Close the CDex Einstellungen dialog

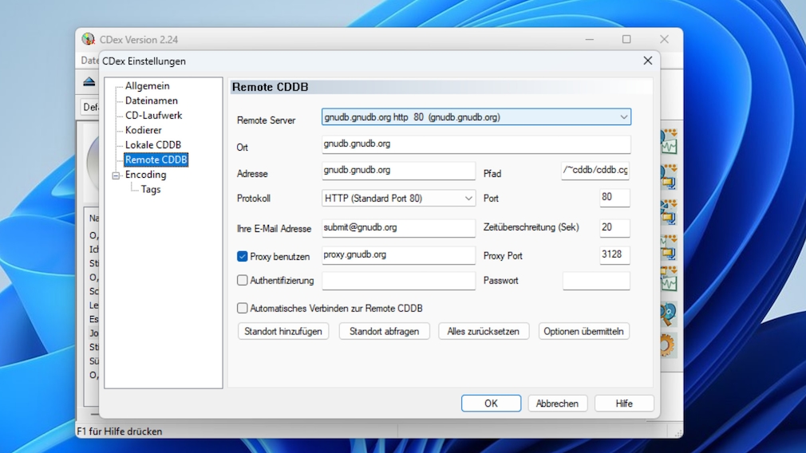coord(647,61)
